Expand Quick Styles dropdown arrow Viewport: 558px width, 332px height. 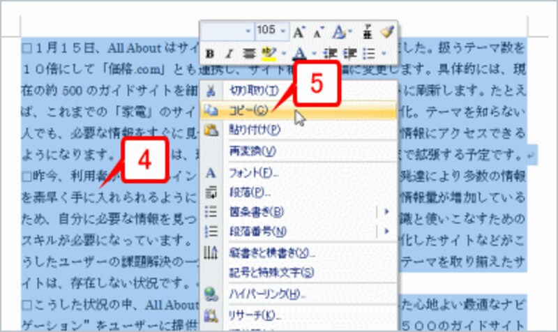point(349,31)
